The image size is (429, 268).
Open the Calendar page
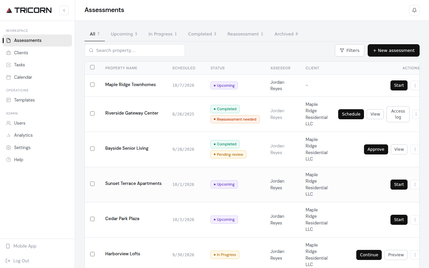[x=37, y=77]
